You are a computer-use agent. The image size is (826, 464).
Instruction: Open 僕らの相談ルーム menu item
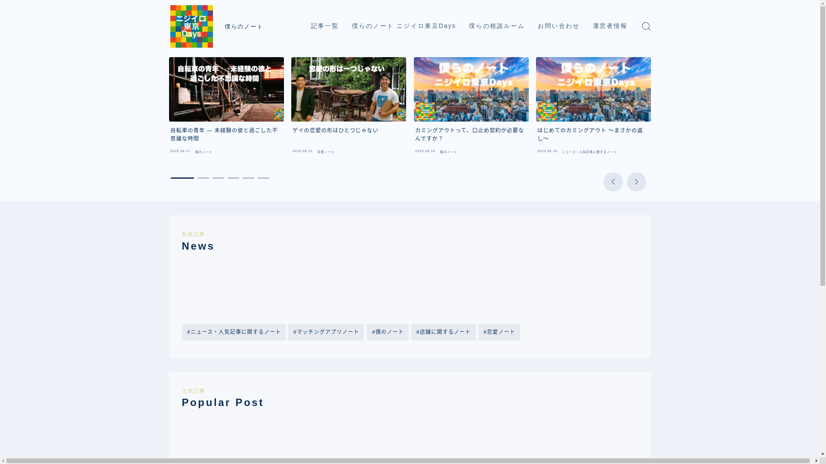click(x=496, y=26)
